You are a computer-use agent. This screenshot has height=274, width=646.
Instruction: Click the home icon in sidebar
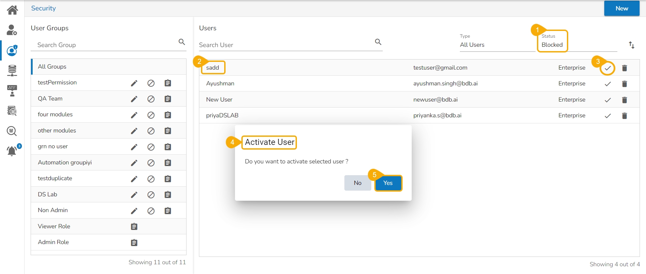[x=12, y=10]
